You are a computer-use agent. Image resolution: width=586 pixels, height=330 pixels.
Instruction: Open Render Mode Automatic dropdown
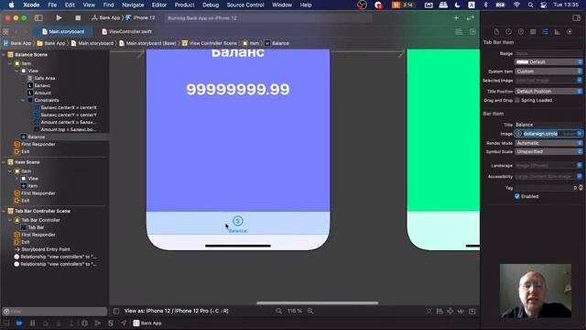click(548, 143)
